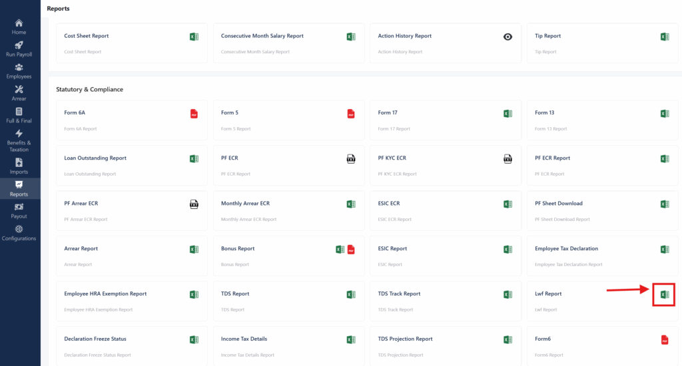The height and width of the screenshot is (366, 682).
Task: Click Bonus Report Excel icon
Action: (340, 250)
